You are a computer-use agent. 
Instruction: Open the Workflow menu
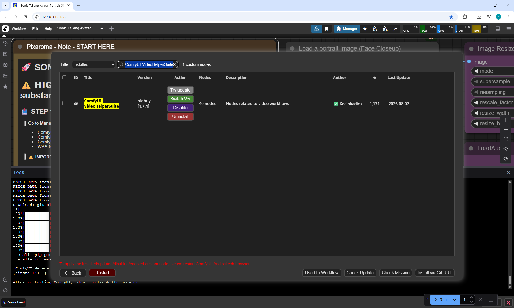tap(19, 29)
